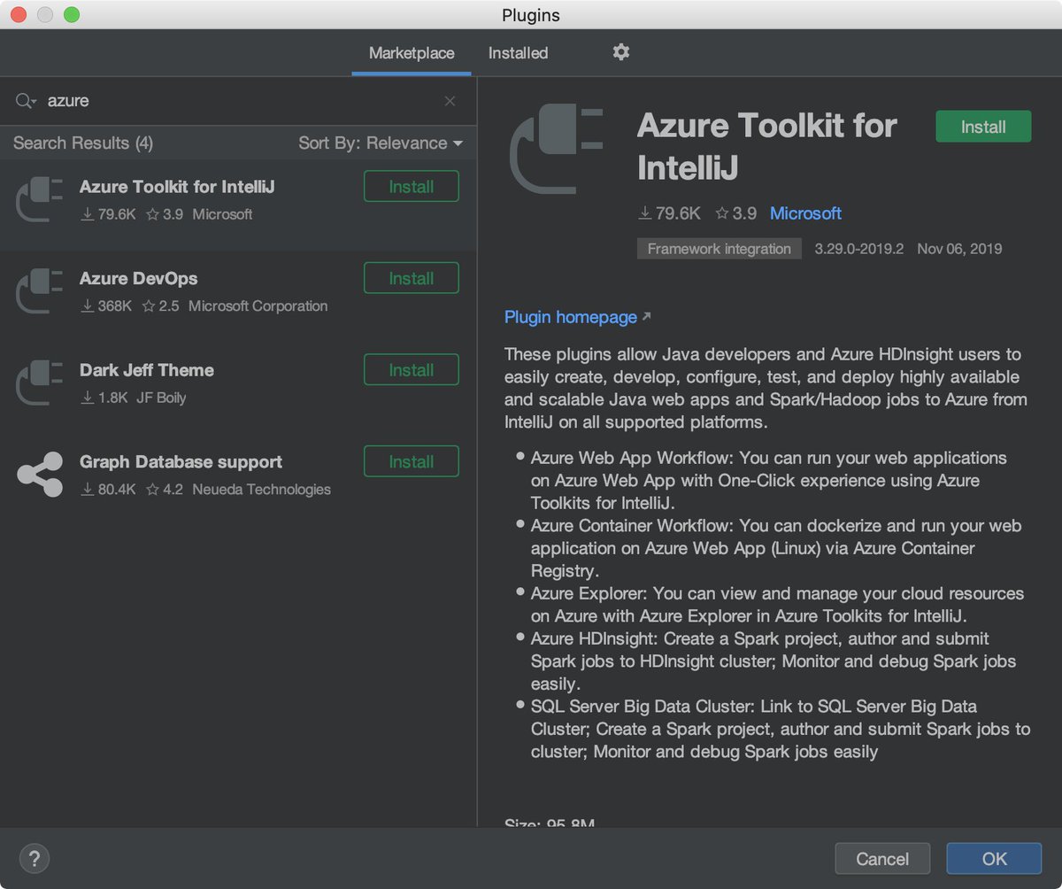Select the Dark Jeff Theme entry title
Viewport: 1062px width, 889px height.
point(147,370)
